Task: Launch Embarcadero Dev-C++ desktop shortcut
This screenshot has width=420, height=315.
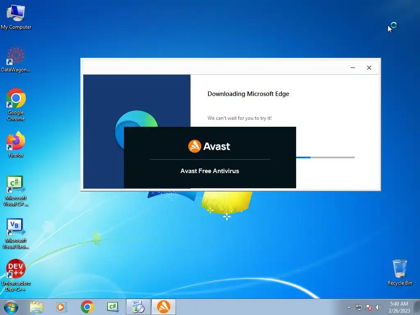Action: (x=16, y=275)
